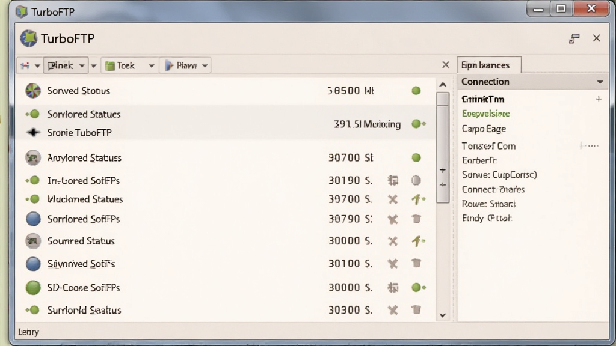Click trash icon on Surılonid Saaitus row
This screenshot has width=616, height=346.
(416, 310)
